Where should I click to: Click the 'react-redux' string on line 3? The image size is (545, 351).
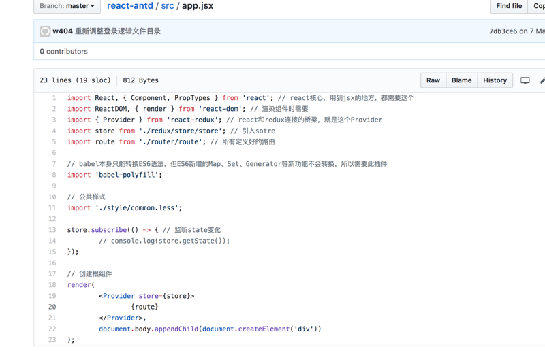[x=193, y=120]
